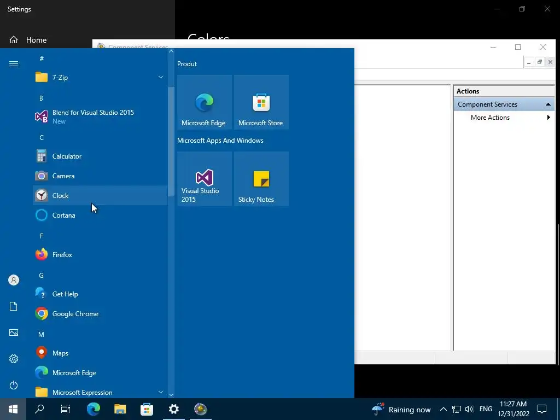560x420 pixels.
Task: Expand the Microsoft Expression folder chevron
Action: point(161,392)
